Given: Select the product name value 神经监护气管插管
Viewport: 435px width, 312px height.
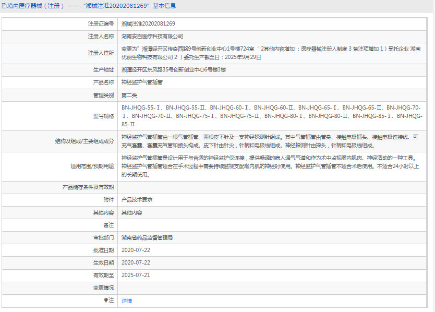Looking at the screenshot, I should pos(142,82).
